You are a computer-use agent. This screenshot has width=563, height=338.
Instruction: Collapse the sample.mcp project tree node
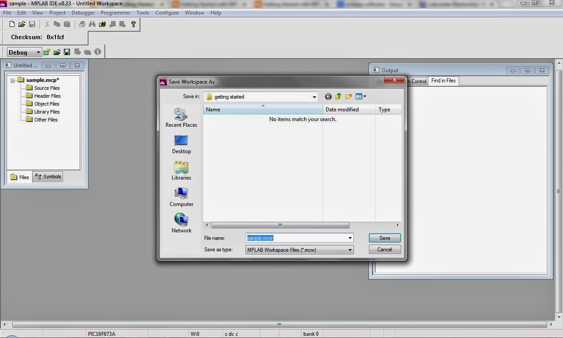pos(13,80)
